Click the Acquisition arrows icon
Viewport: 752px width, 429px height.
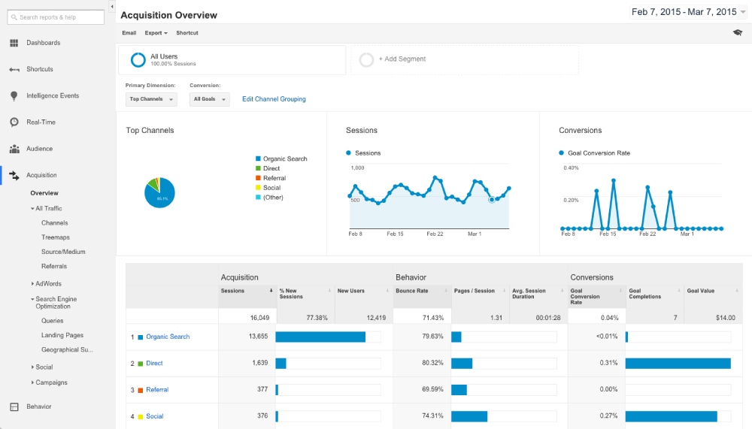click(14, 176)
